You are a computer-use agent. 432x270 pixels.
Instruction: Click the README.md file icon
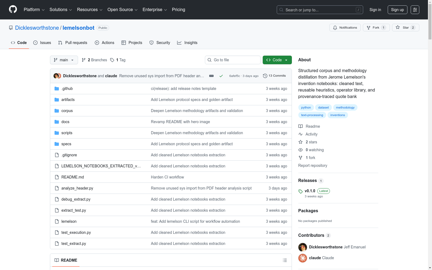pos(57,177)
